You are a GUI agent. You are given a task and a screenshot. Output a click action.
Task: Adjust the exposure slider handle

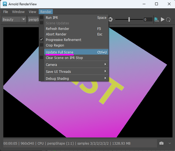pos(129,19)
